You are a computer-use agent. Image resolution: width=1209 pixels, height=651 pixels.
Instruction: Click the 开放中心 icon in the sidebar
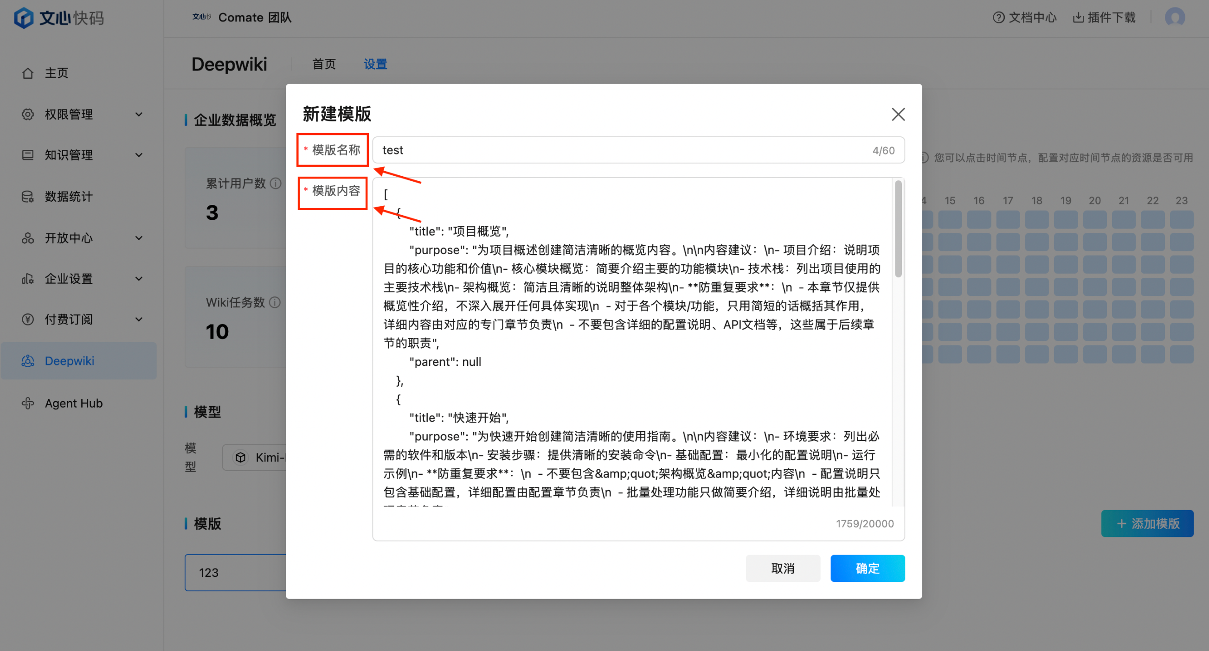pyautogui.click(x=28, y=238)
